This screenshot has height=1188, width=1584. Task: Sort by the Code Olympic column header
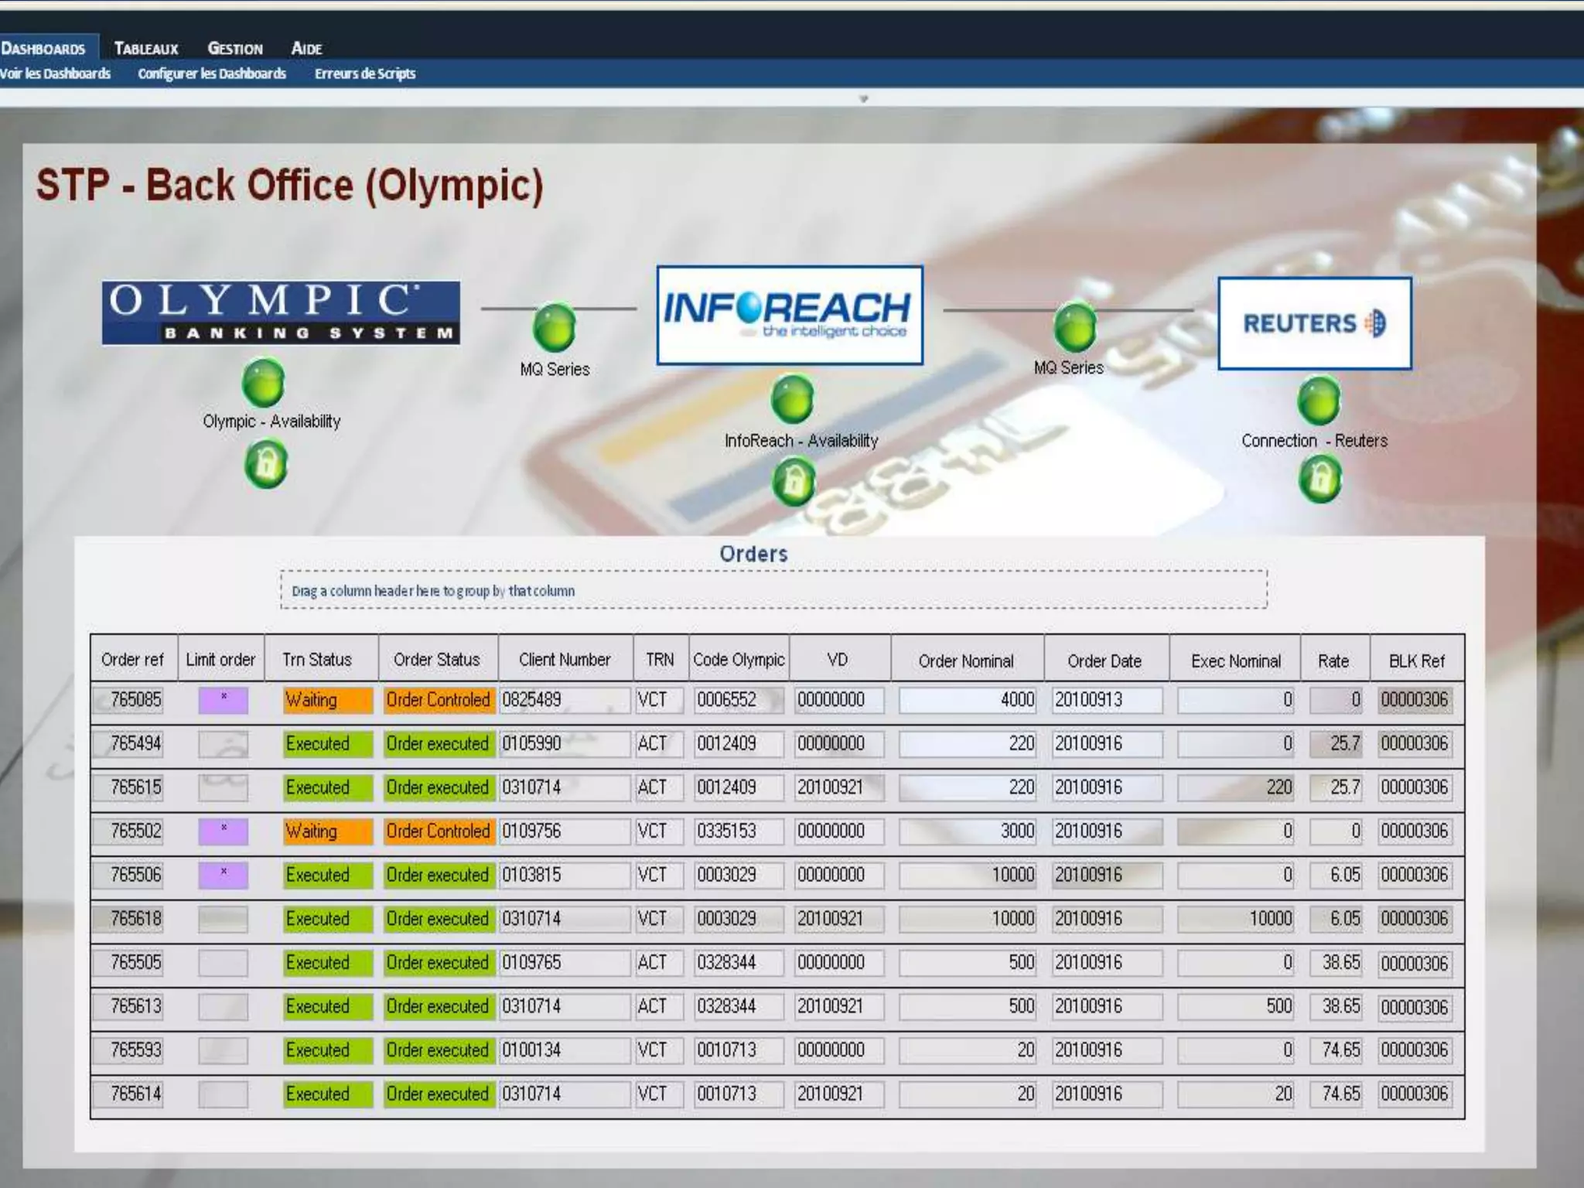[x=739, y=659]
